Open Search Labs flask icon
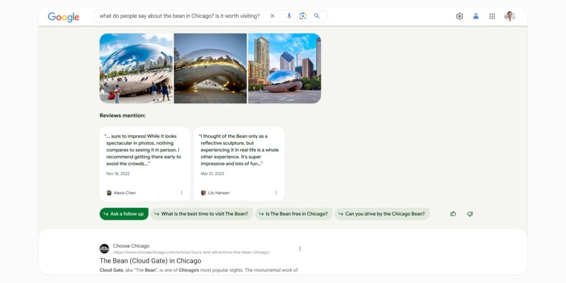The width and height of the screenshot is (566, 283). click(475, 17)
